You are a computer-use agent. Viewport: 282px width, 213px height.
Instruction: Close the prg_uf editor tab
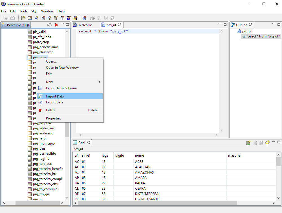point(120,25)
